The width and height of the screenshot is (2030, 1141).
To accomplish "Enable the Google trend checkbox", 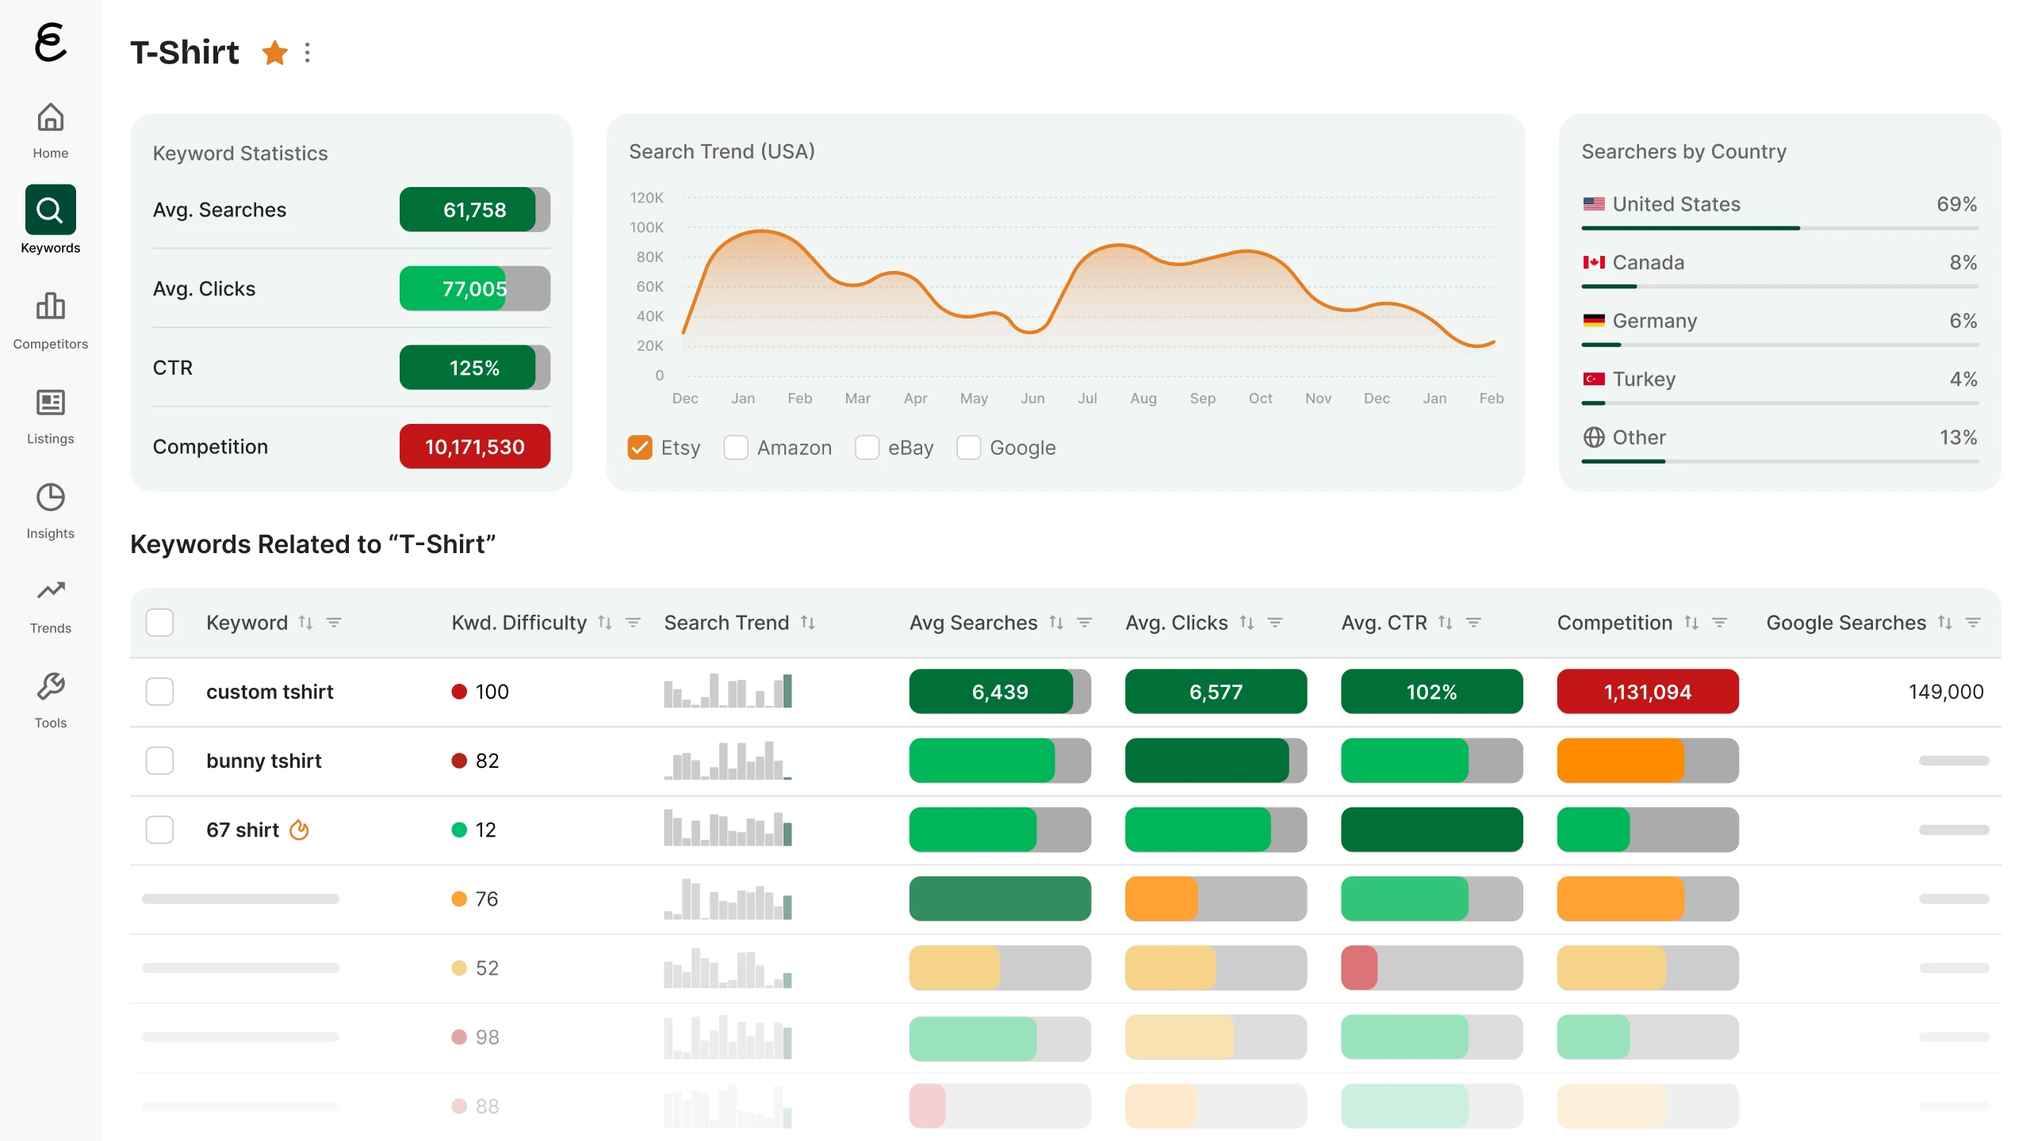I will click(x=968, y=448).
